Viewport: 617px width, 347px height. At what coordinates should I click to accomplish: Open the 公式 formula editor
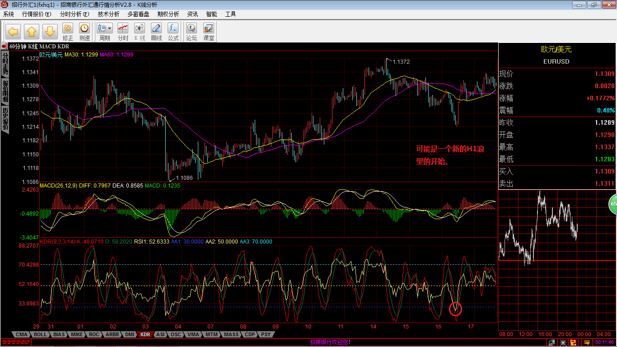click(173, 32)
